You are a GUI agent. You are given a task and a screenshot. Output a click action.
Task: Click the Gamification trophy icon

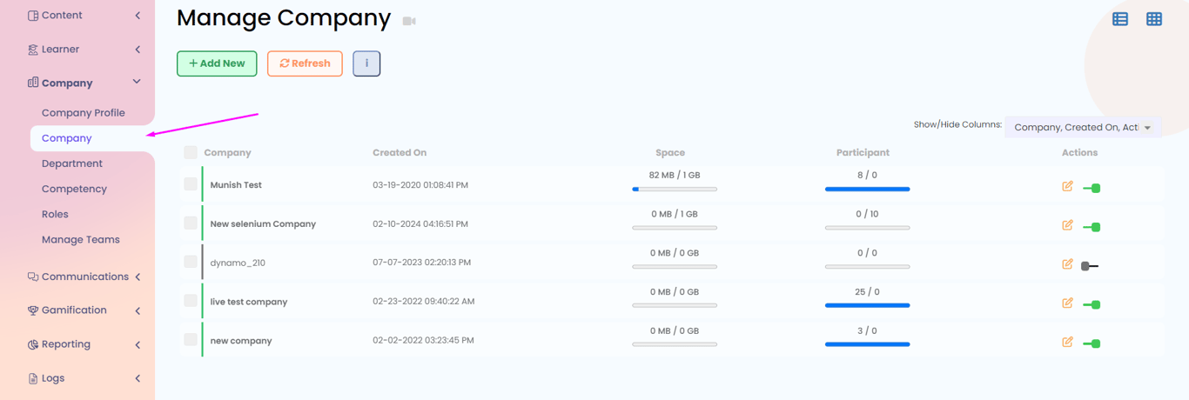(x=33, y=310)
